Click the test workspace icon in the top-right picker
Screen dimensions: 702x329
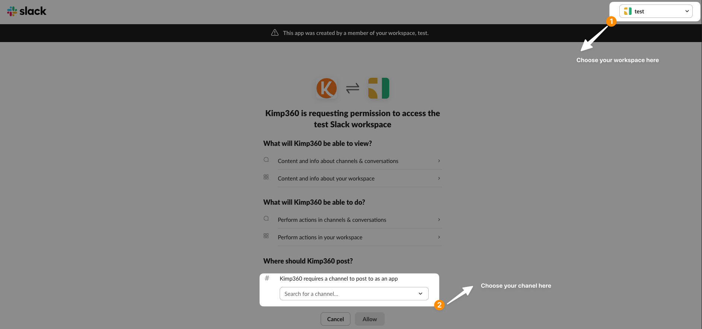[627, 11]
